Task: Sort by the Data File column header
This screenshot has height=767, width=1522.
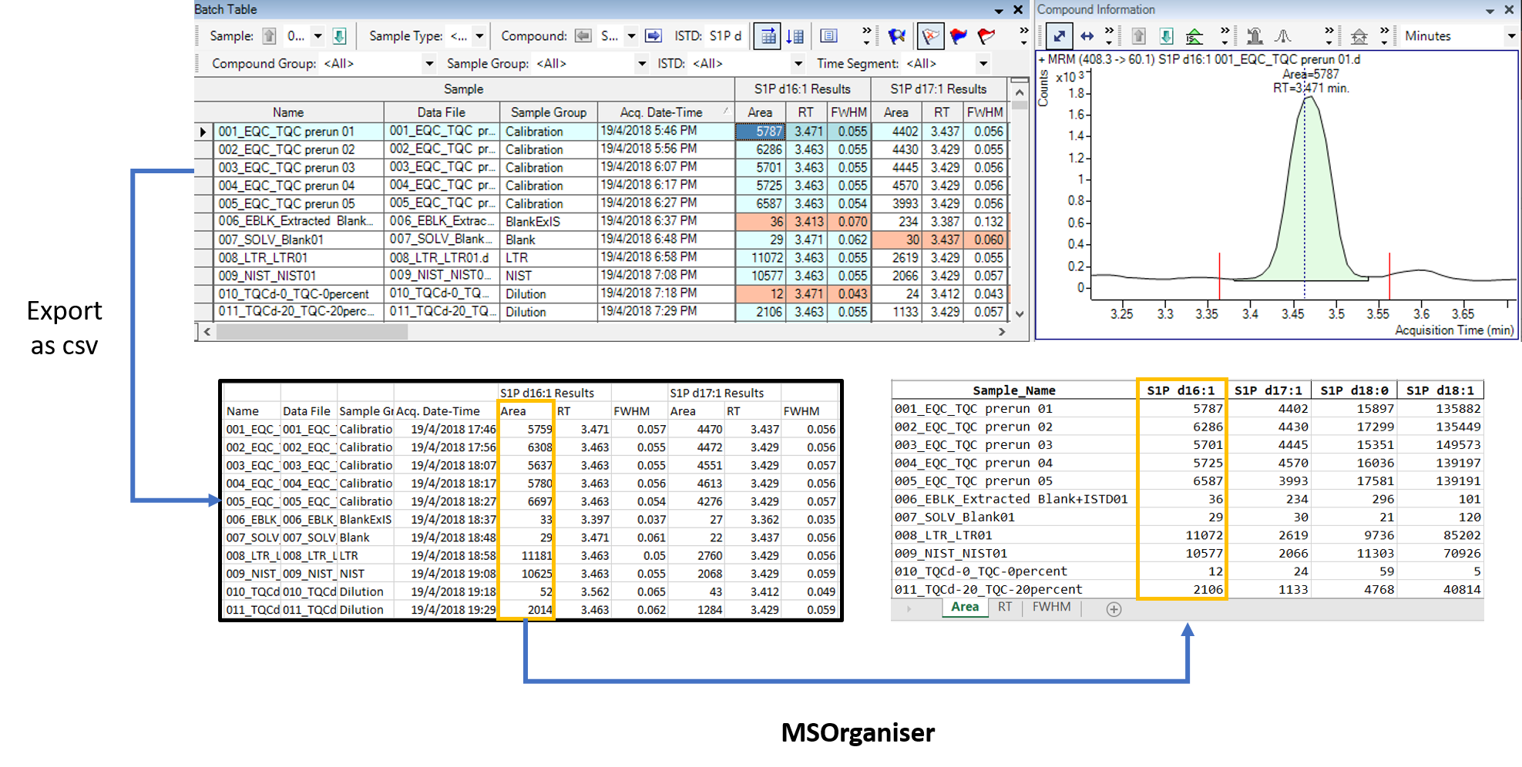Action: [x=442, y=112]
